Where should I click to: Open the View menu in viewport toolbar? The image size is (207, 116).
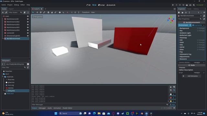93,12
